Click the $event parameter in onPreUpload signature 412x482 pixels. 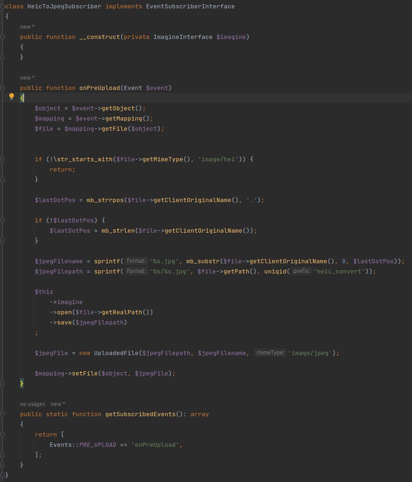157,88
